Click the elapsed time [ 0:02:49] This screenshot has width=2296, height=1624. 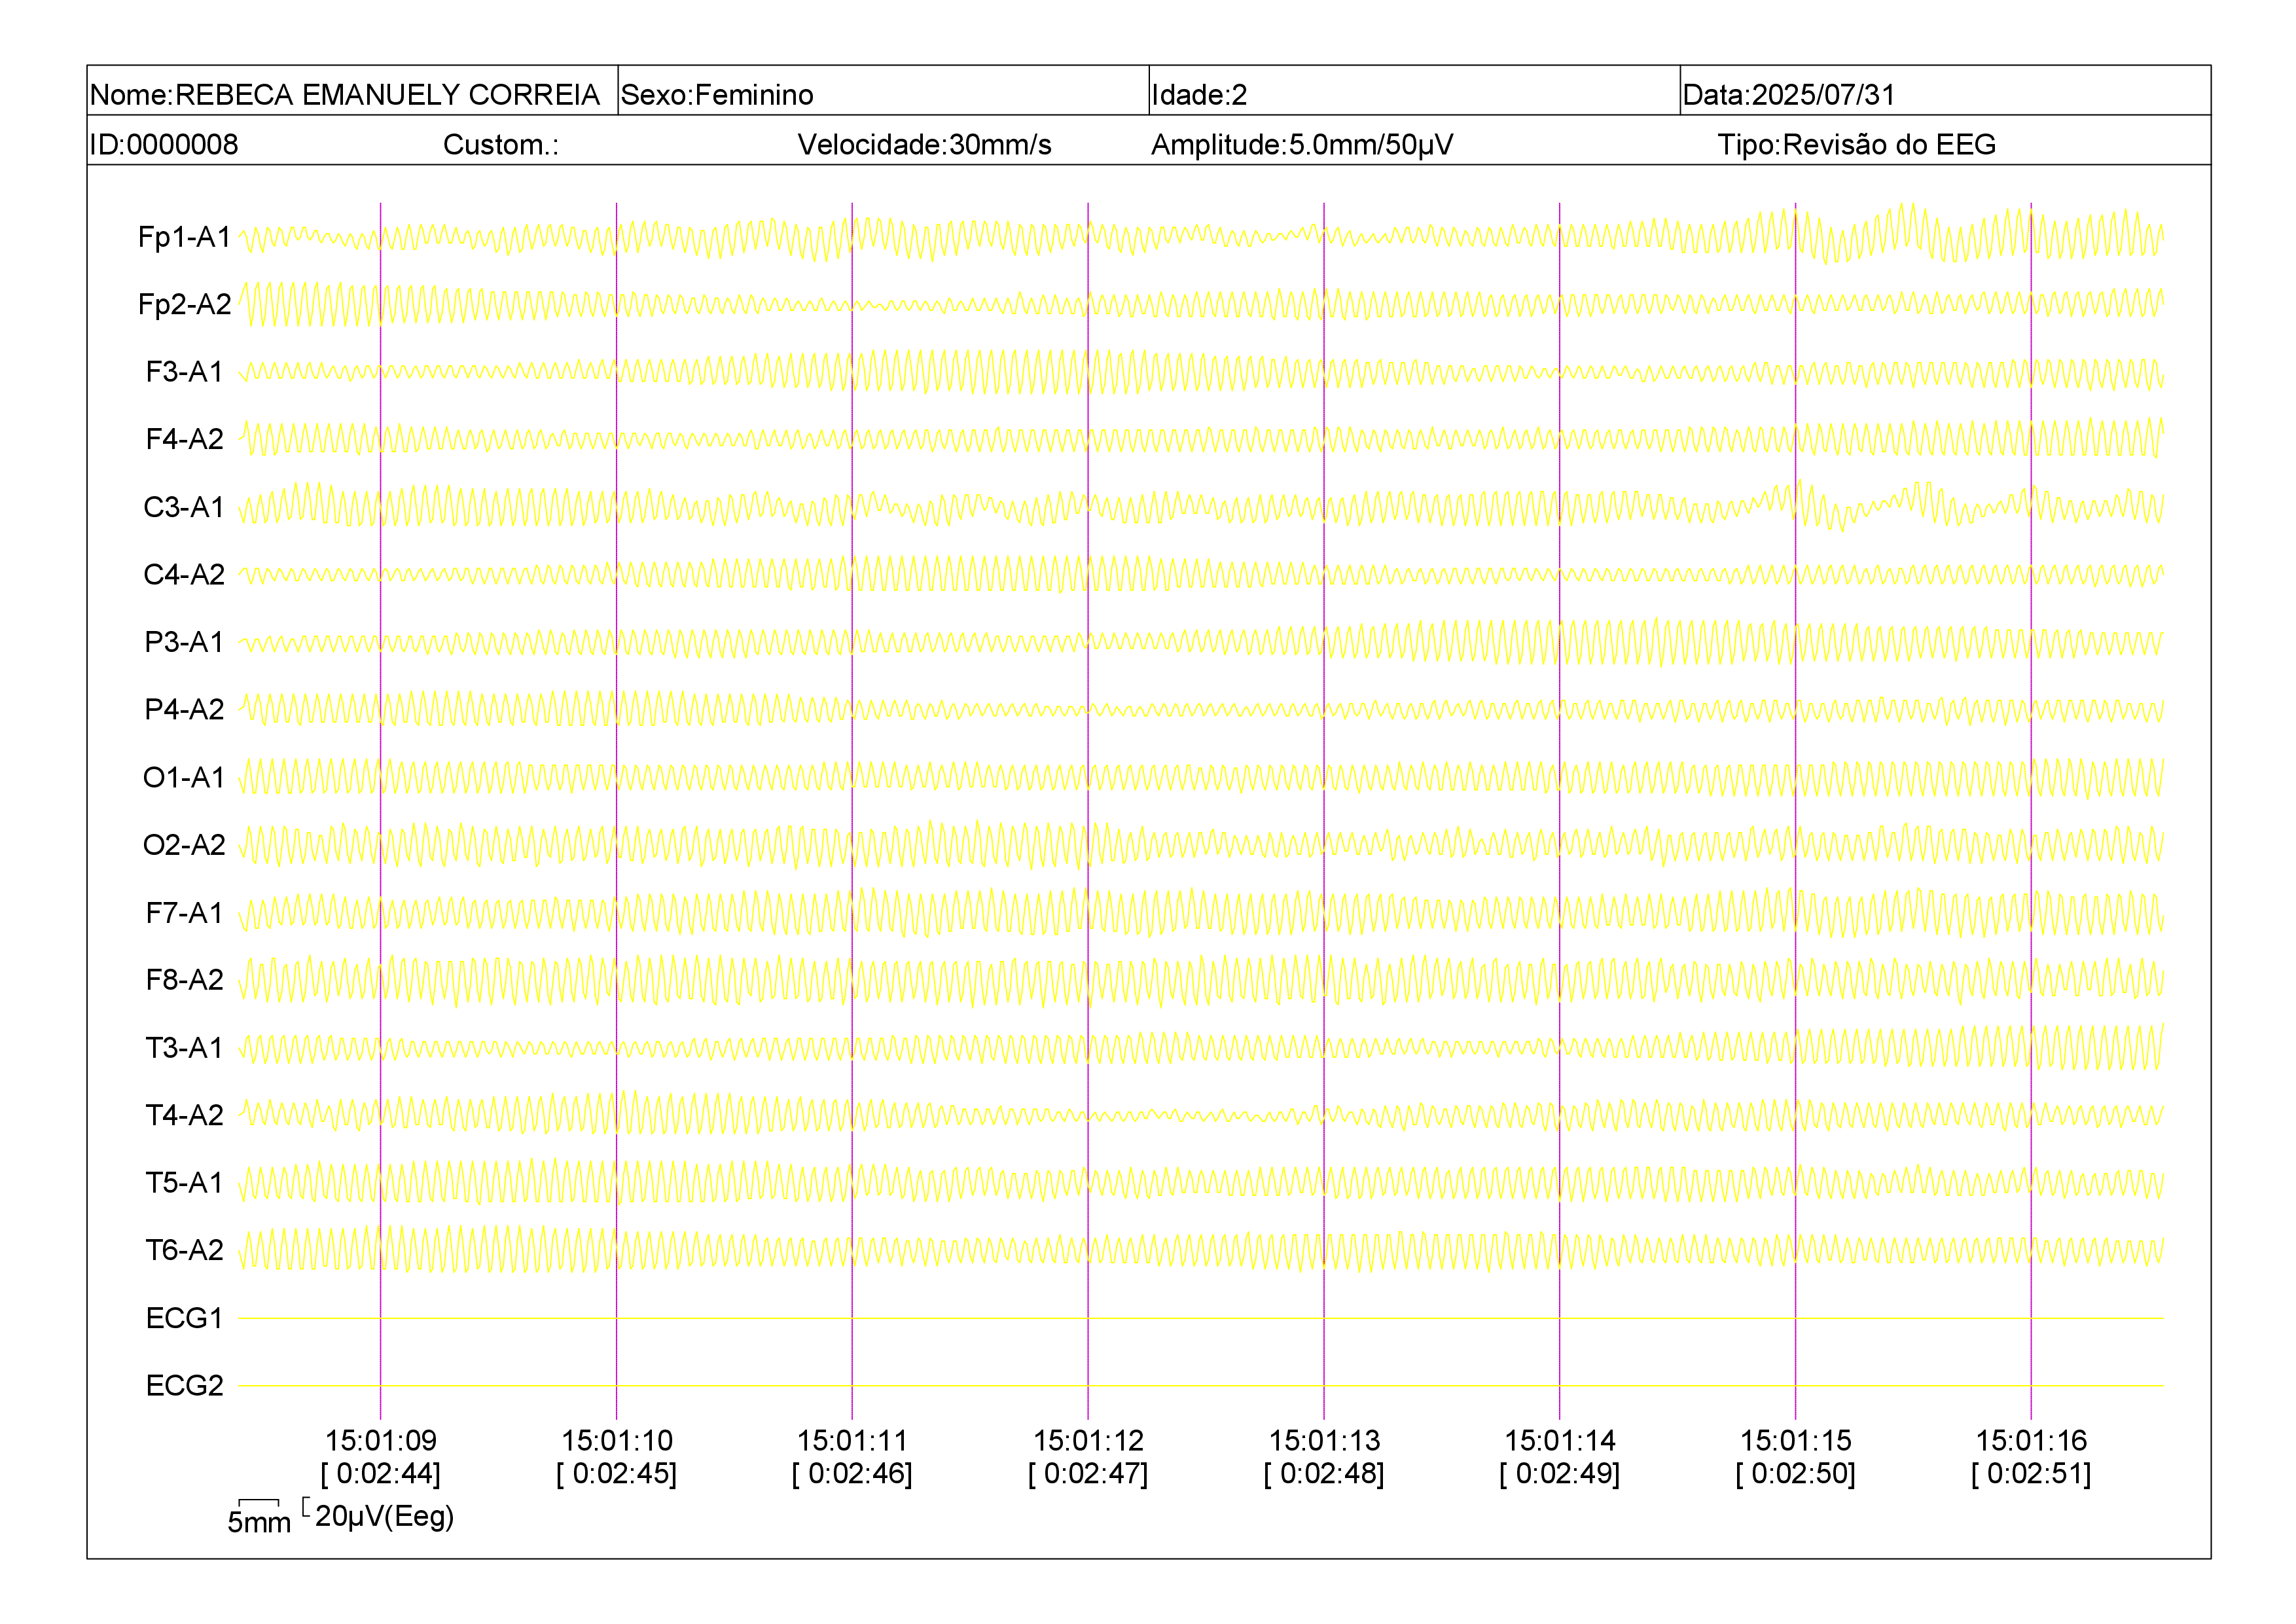pyautogui.click(x=1560, y=1474)
